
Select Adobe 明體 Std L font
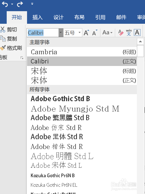pos(82,156)
